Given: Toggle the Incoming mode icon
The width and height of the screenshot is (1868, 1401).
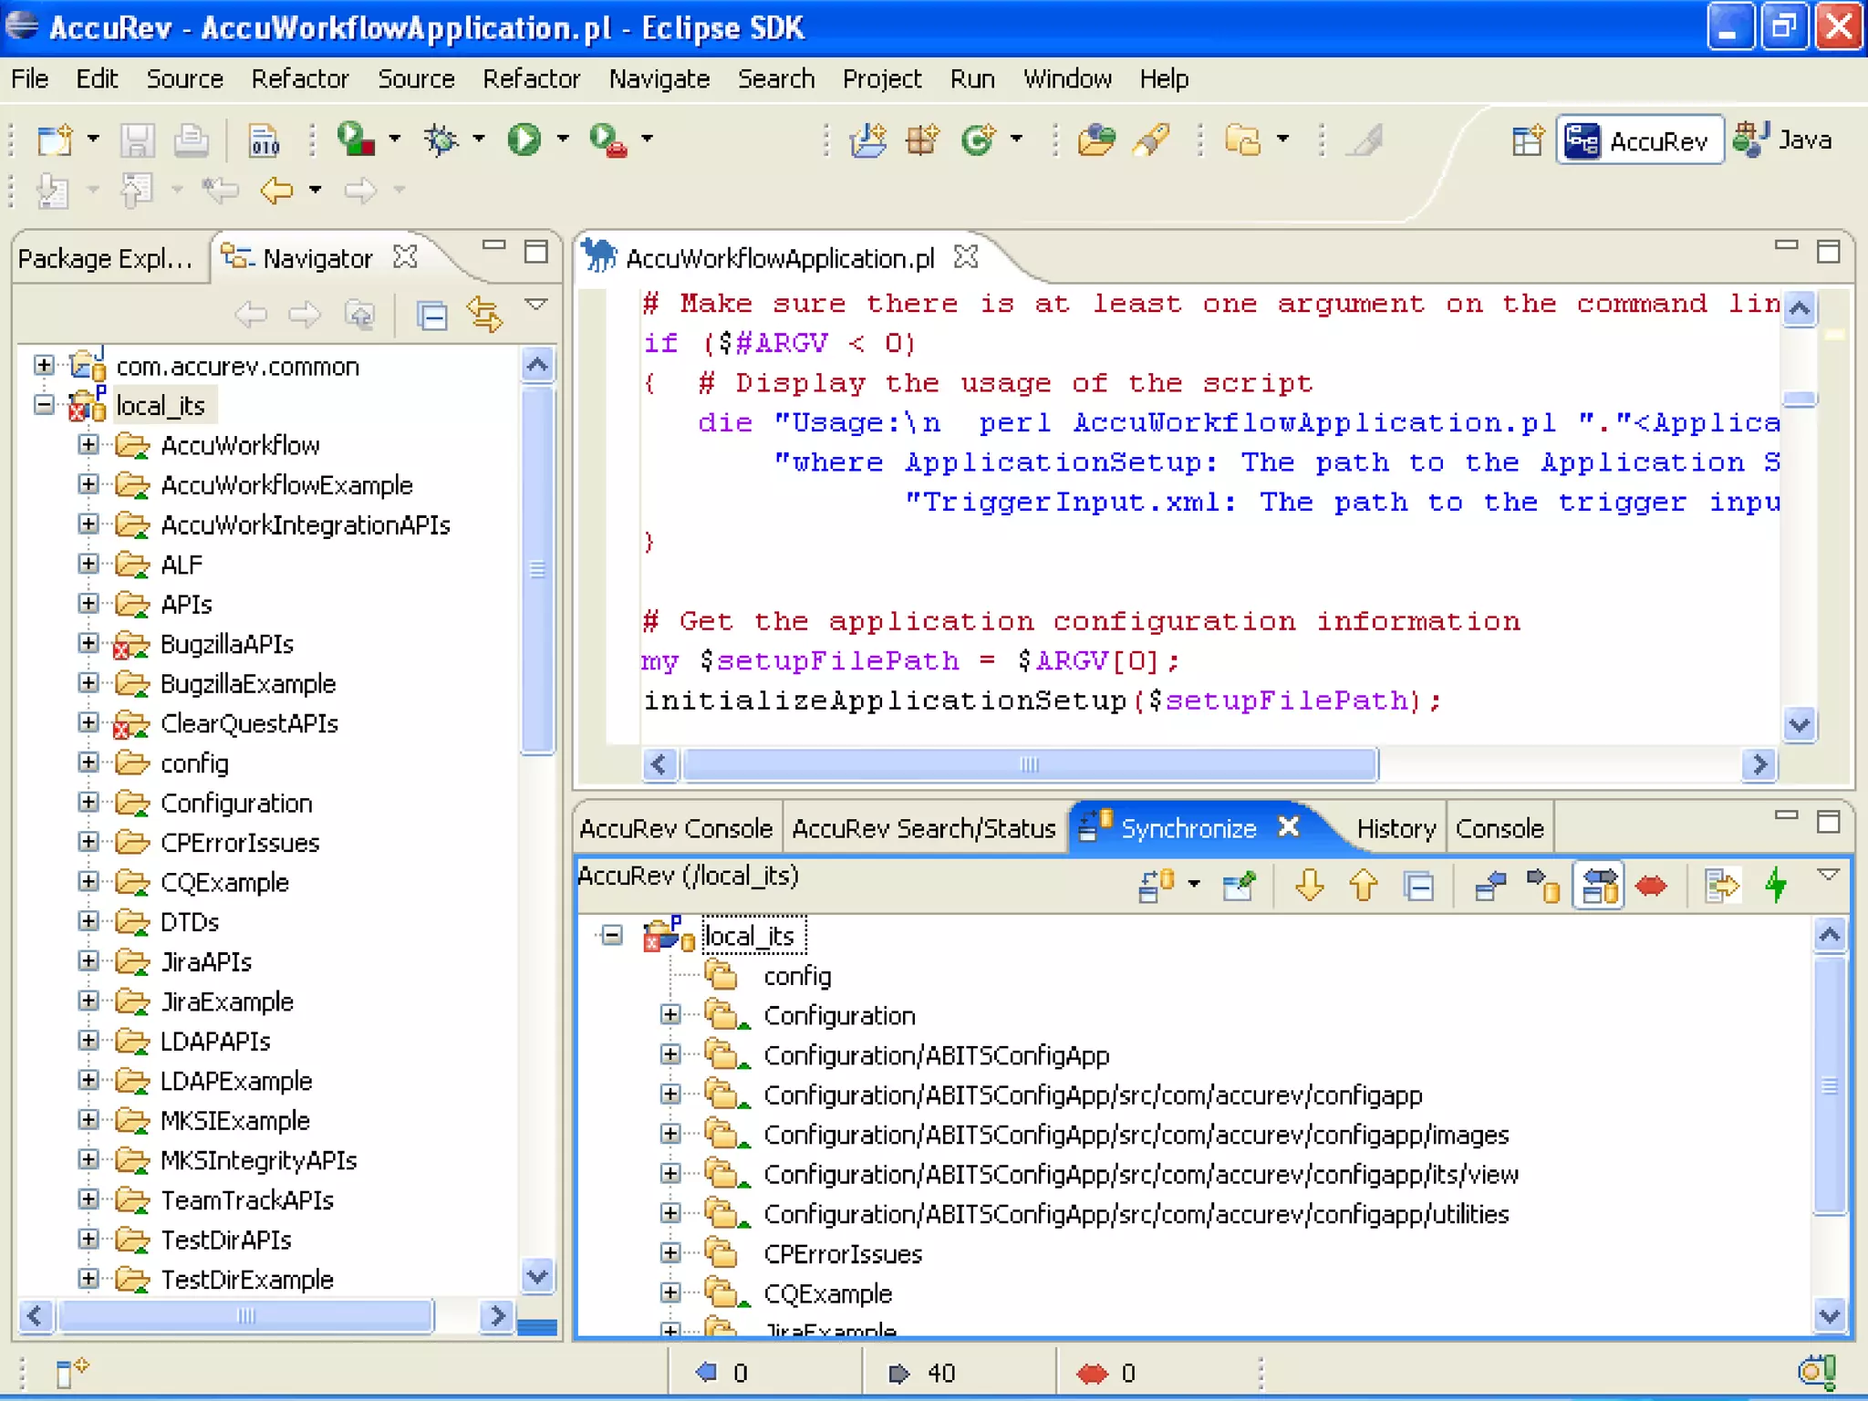Looking at the screenshot, I should point(1489,885).
